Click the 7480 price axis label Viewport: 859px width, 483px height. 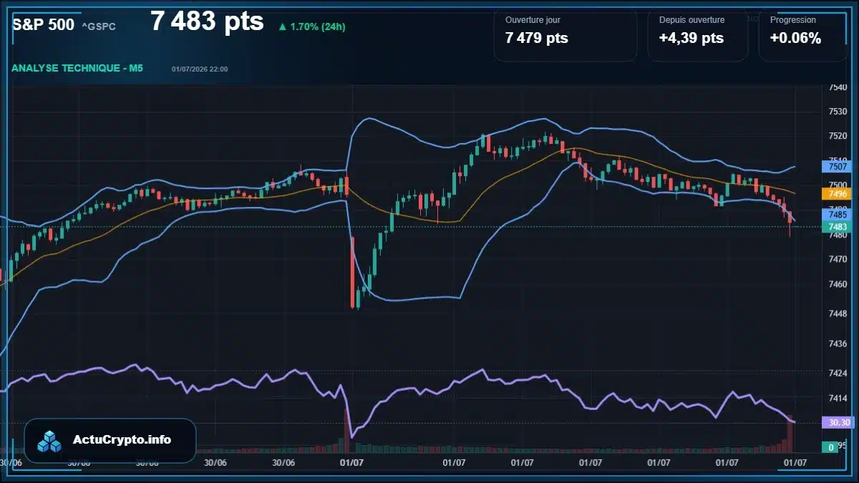pos(838,235)
